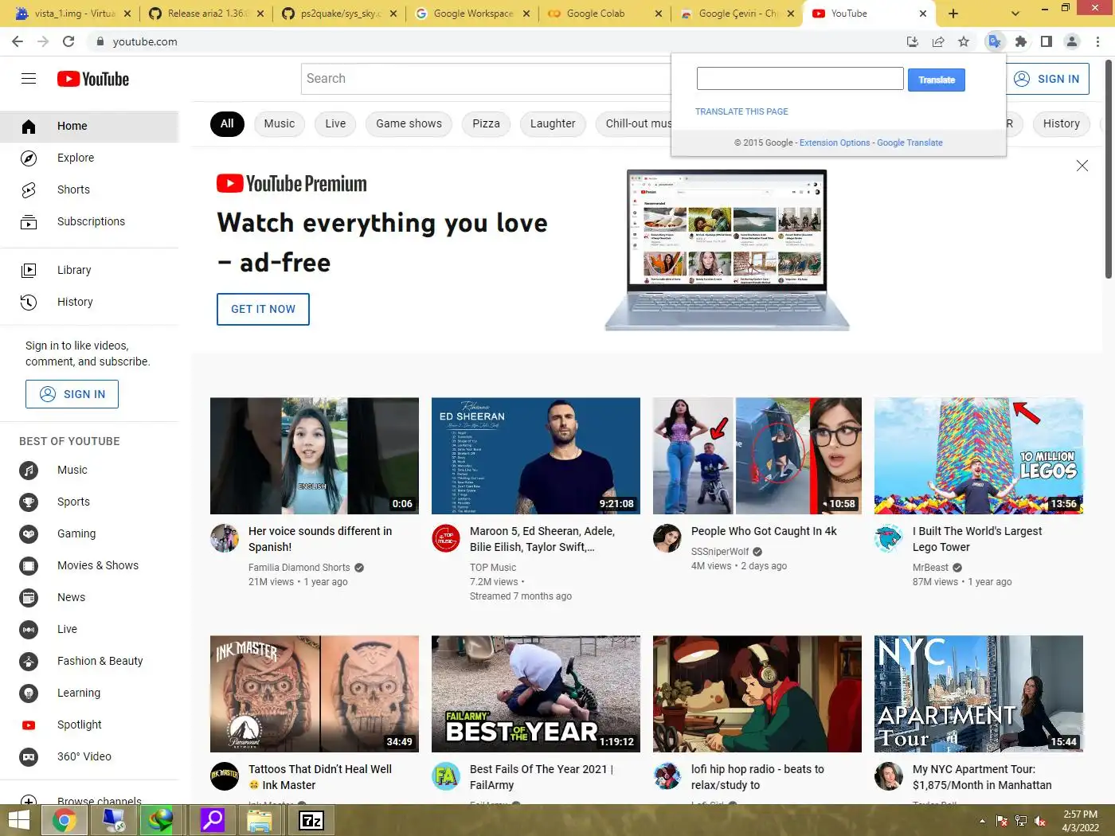Open the World's Largest Lego Tower thumbnail
The image size is (1115, 836).
[x=979, y=455]
